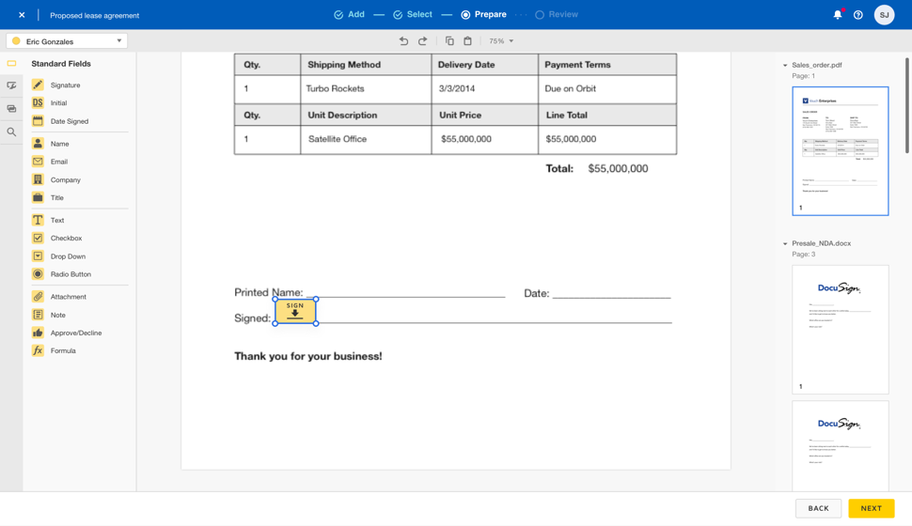Open the SJ account avatar
The image size is (912, 526).
click(x=884, y=14)
